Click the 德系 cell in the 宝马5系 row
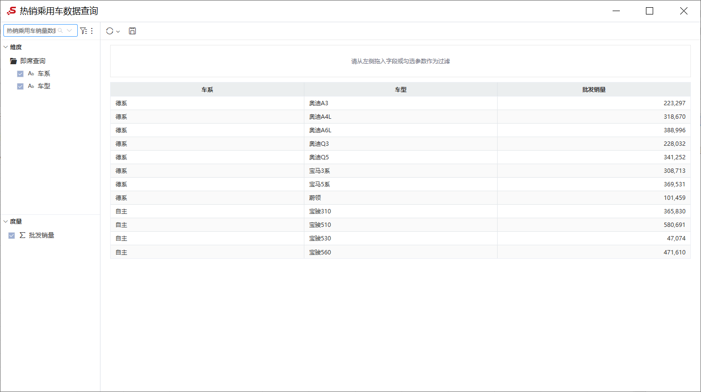The height and width of the screenshot is (392, 701). (x=207, y=184)
